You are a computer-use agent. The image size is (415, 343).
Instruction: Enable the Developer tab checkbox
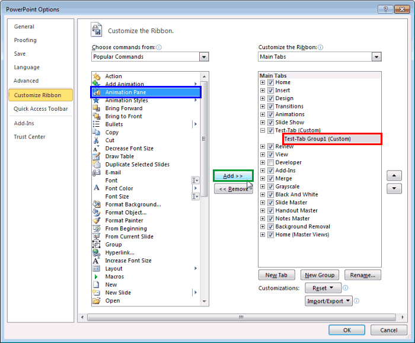[270, 162]
